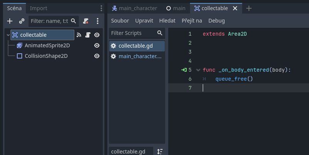309x155 pixels.
Task: Click the main_character tab character icon
Action: click(x=115, y=8)
